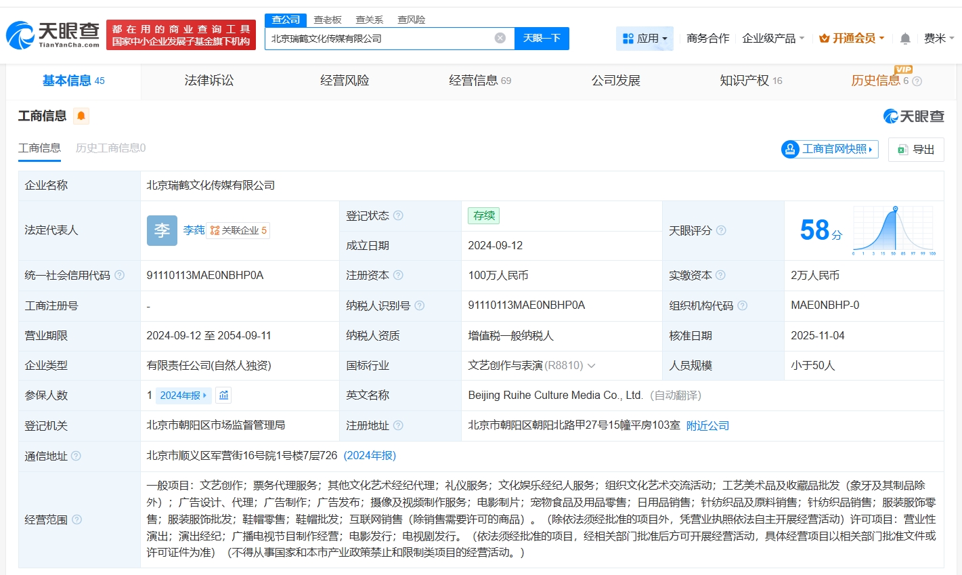This screenshot has height=575, width=962.
Task: Click the 李 avatar of legal representative
Action: 162,230
